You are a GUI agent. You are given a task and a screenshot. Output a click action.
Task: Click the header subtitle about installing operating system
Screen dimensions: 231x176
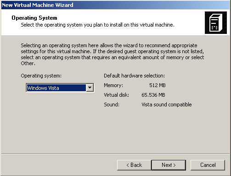click(x=97, y=25)
